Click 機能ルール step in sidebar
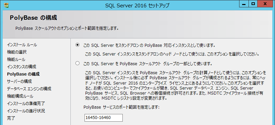Image resolution: width=275 pixels, height=125 pixels. click(x=16, y=59)
